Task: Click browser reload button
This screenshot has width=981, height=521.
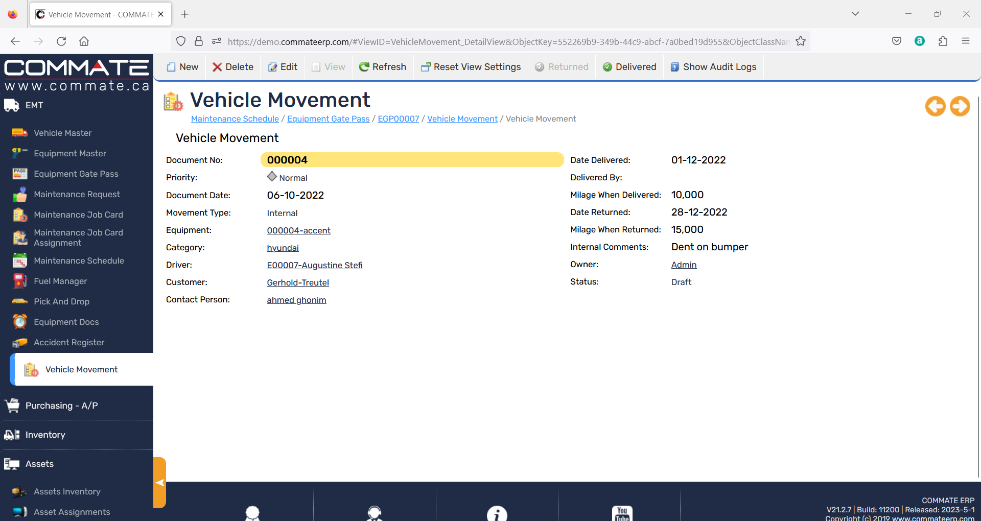Action: 61,41
